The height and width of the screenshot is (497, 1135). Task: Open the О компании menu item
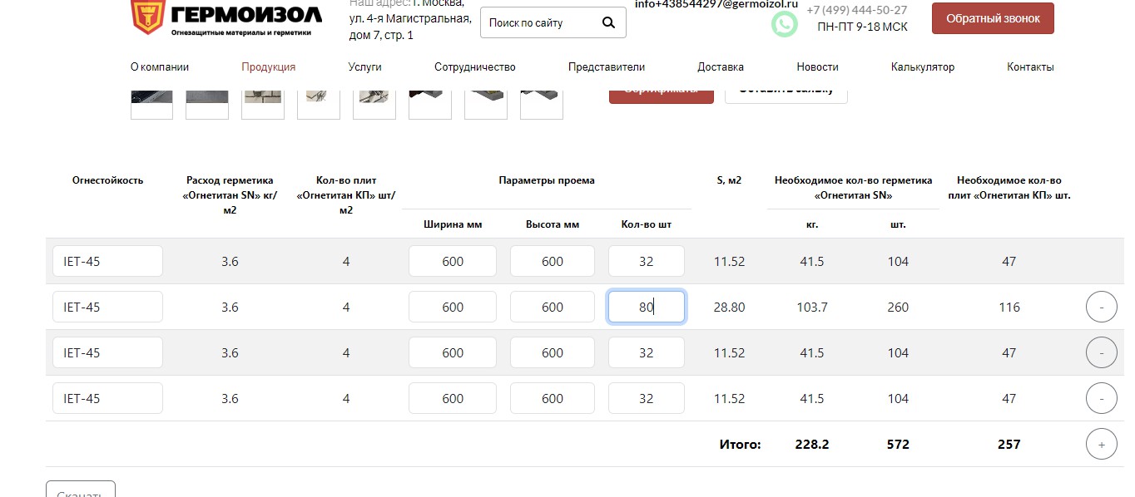pyautogui.click(x=160, y=66)
